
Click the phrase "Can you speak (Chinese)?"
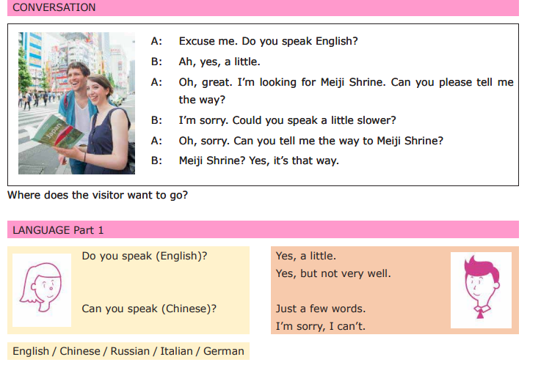(149, 309)
